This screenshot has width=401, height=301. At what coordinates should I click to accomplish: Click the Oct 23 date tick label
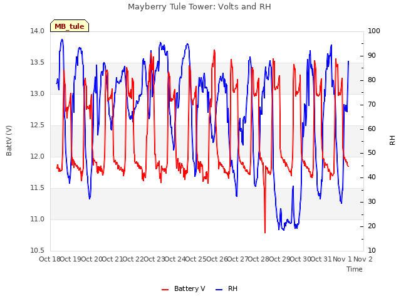(154, 259)
